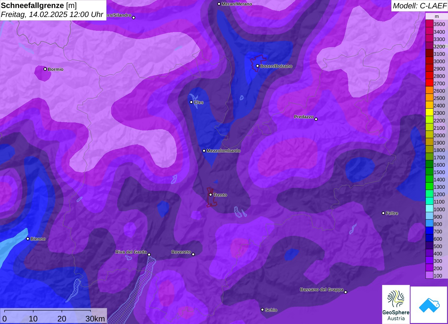Click the Bassano del Grappa label
The height and width of the screenshot is (324, 448).
pyautogui.click(x=322, y=289)
